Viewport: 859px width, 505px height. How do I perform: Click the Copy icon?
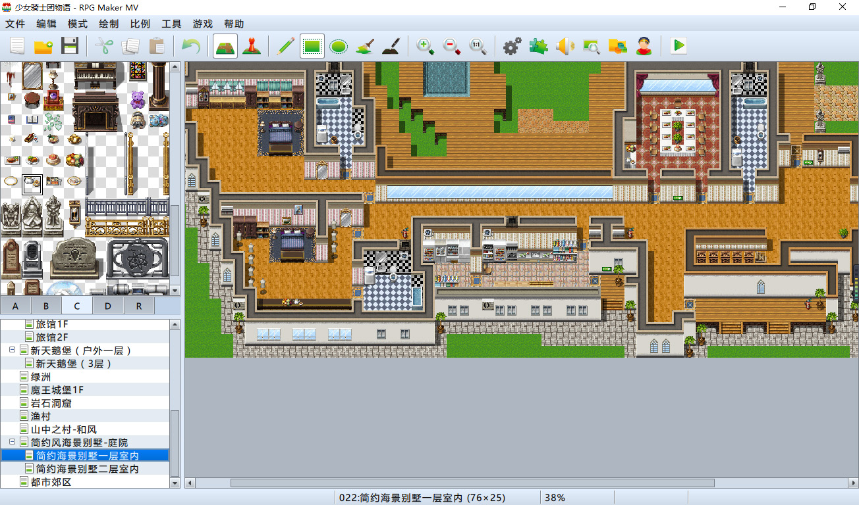click(x=130, y=46)
